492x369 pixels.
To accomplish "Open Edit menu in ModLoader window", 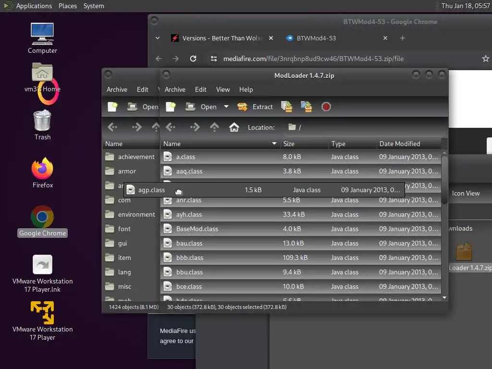I will [x=200, y=89].
